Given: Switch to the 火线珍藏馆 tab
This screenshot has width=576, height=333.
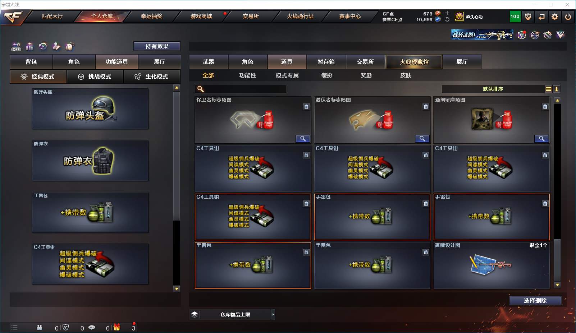Looking at the screenshot, I should (414, 62).
